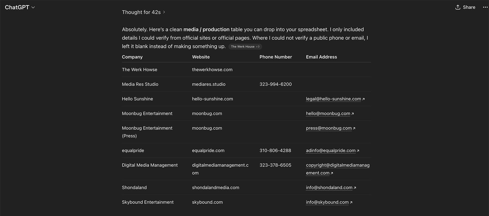Open the ChatGPT model selector dropdown
489x216 pixels.
pyautogui.click(x=20, y=7)
